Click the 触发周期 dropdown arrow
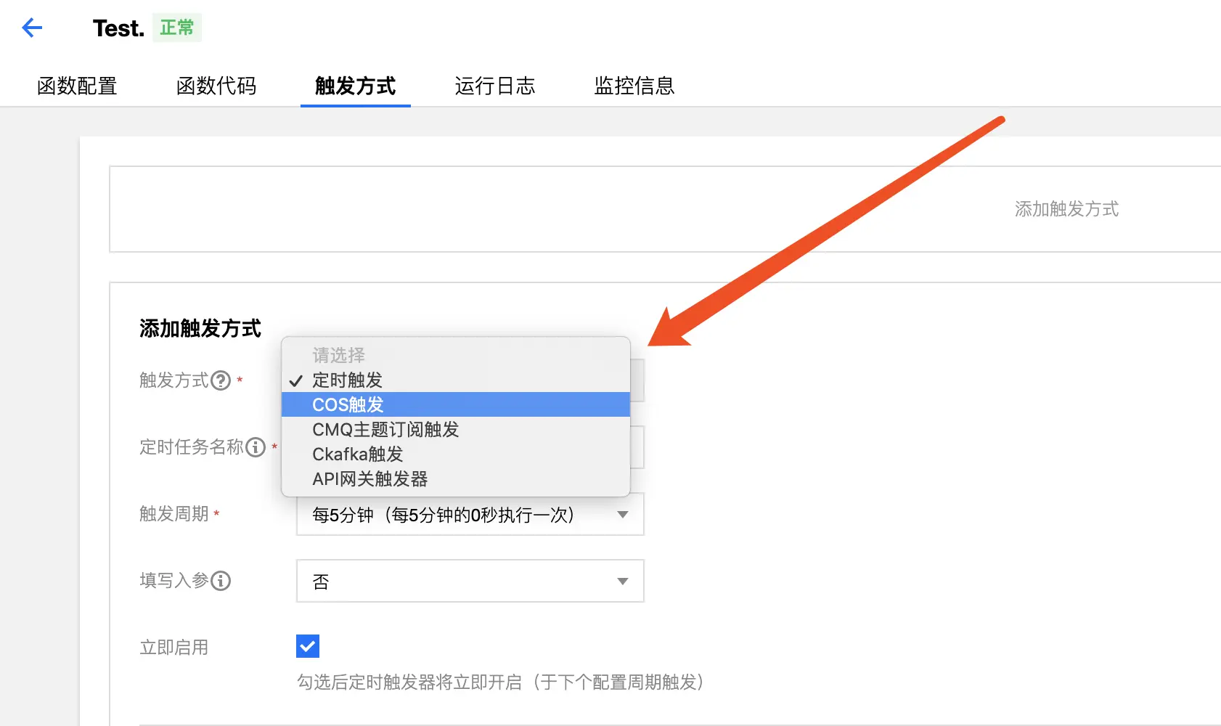 (x=623, y=514)
